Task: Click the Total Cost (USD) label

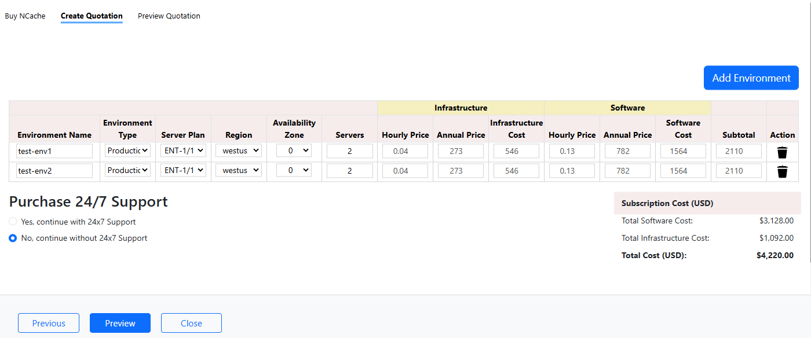Action: (x=654, y=255)
